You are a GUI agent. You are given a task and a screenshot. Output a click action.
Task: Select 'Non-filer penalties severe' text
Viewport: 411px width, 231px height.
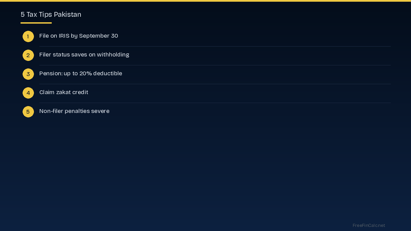pyautogui.click(x=74, y=111)
